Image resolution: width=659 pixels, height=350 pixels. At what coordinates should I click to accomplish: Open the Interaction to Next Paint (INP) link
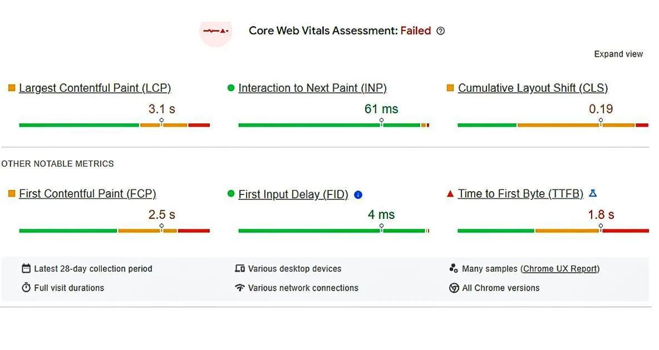click(312, 88)
